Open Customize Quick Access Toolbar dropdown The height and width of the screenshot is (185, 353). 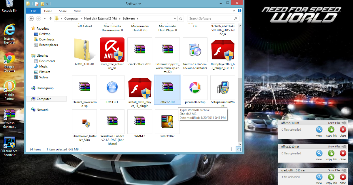(47, 4)
